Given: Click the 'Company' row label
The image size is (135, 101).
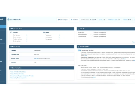Looking at the screenshot, I should pos(13,50).
